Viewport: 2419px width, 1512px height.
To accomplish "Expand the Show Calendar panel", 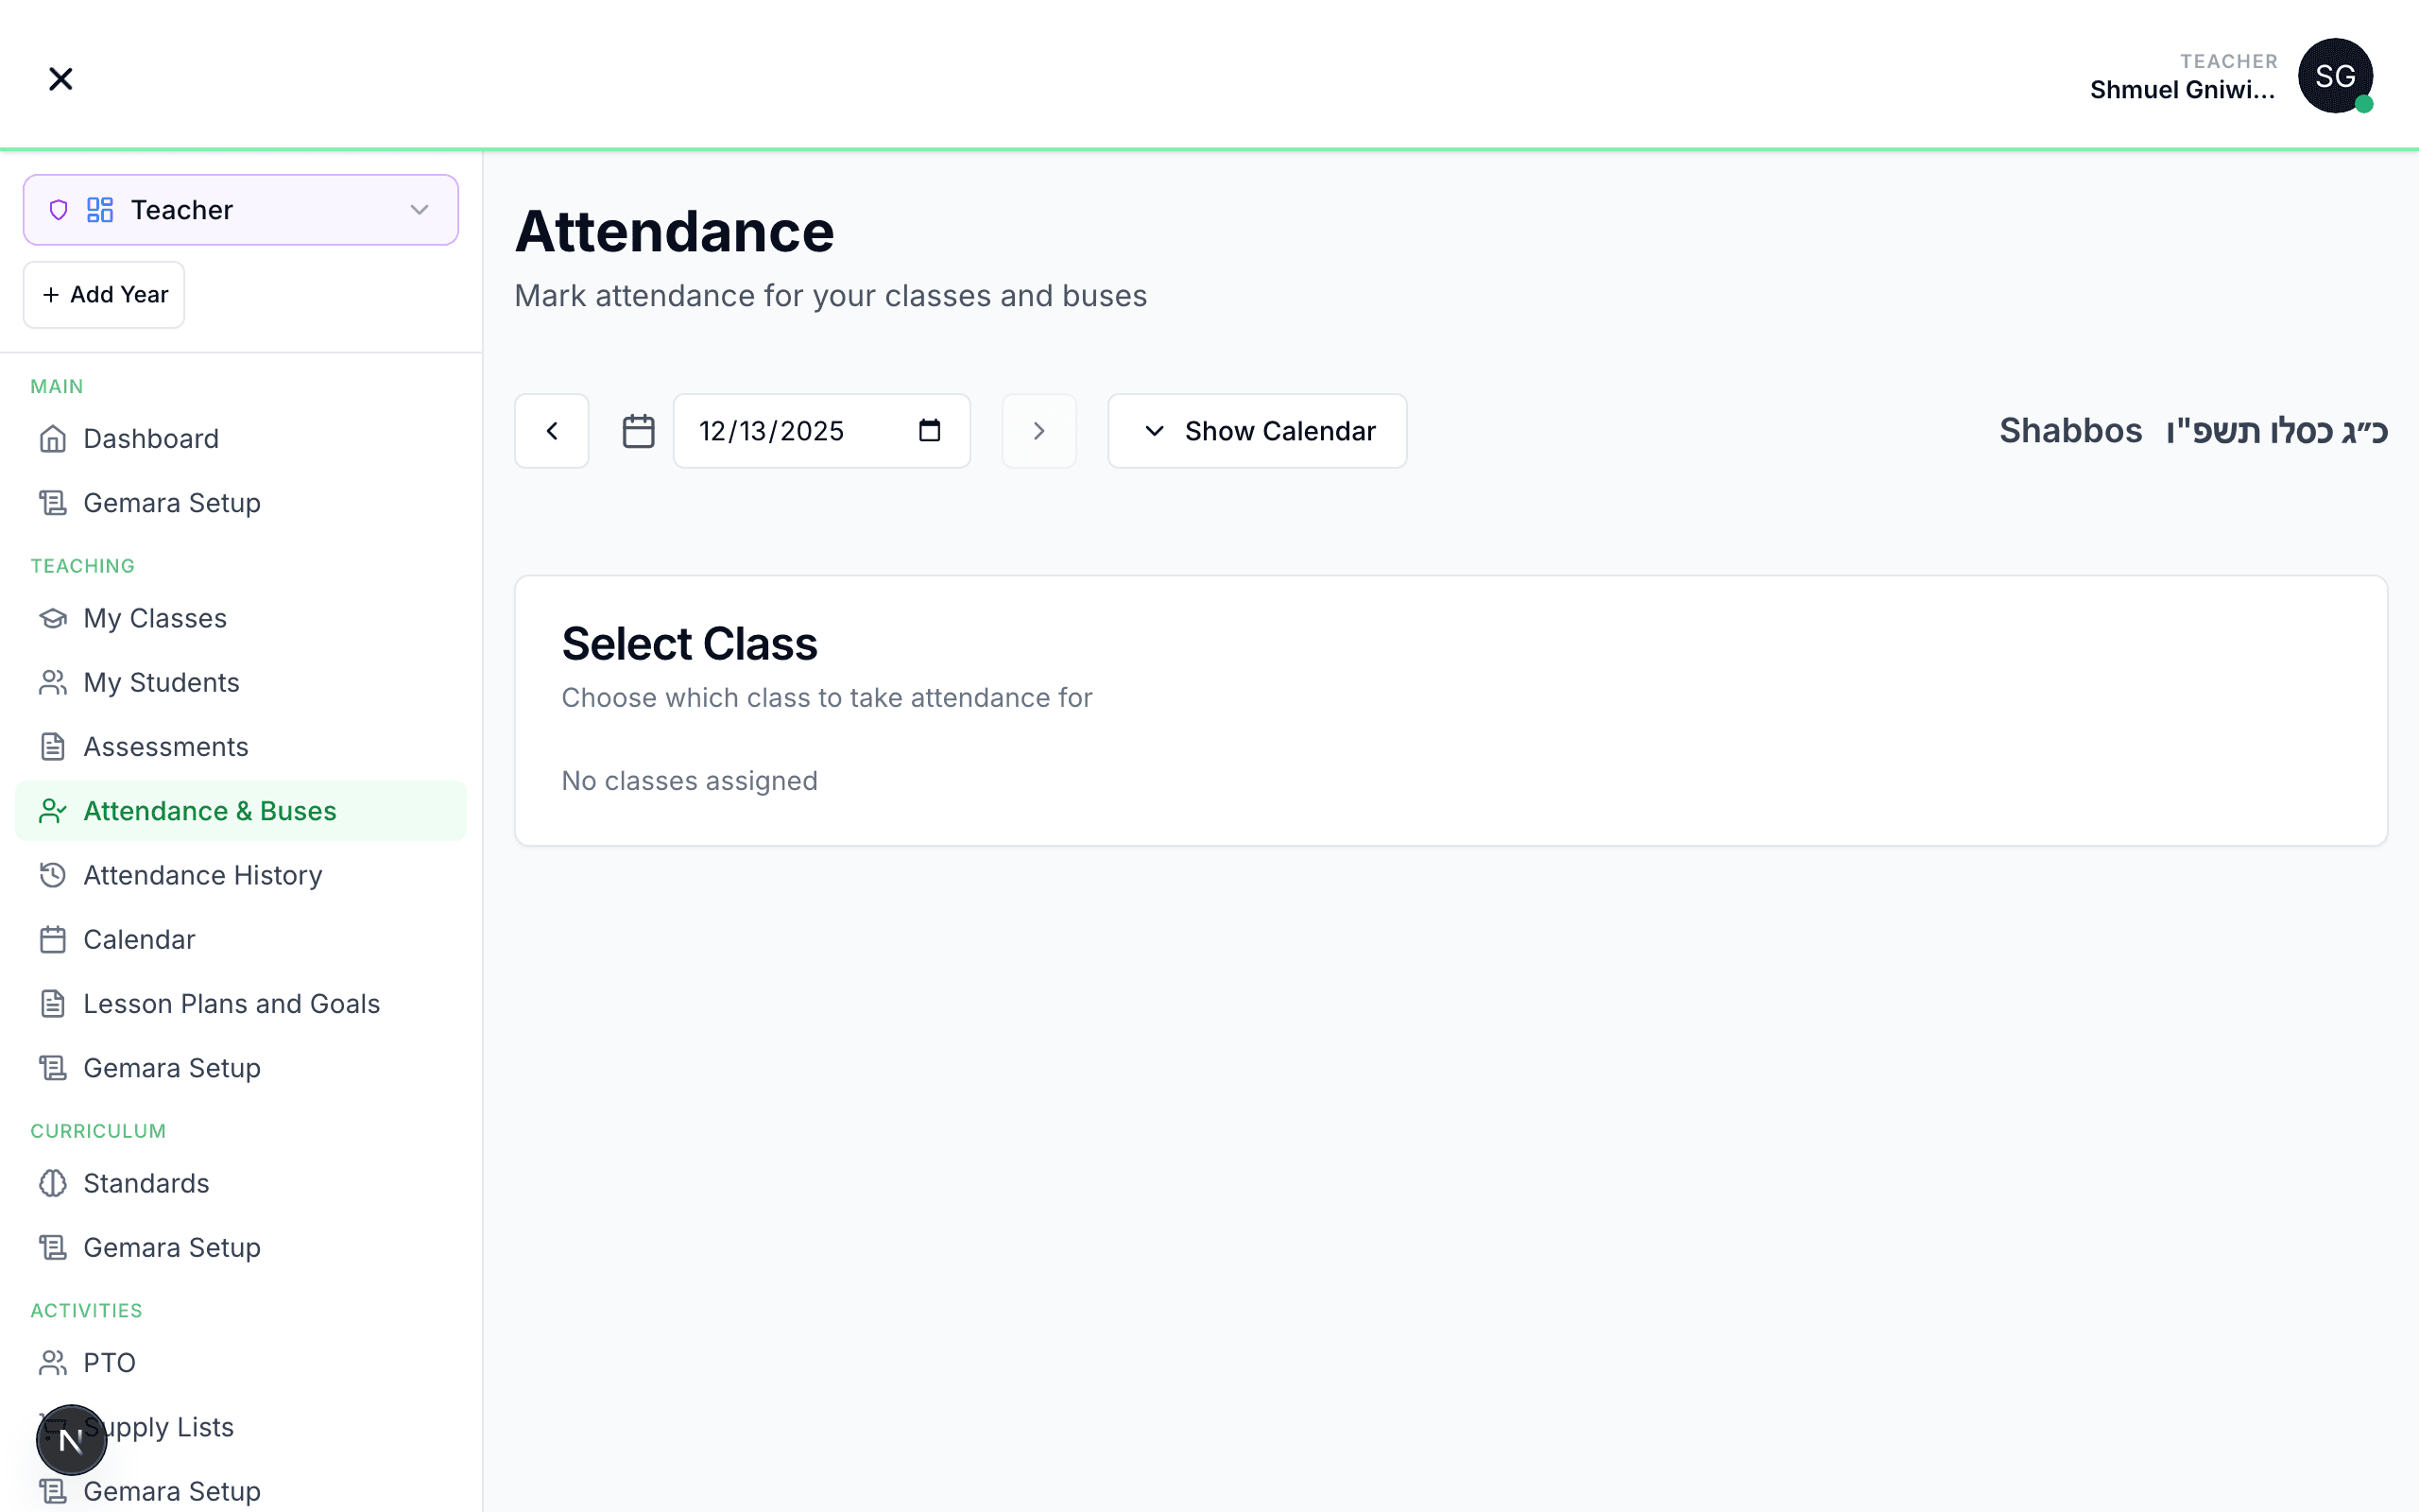I will (1257, 431).
